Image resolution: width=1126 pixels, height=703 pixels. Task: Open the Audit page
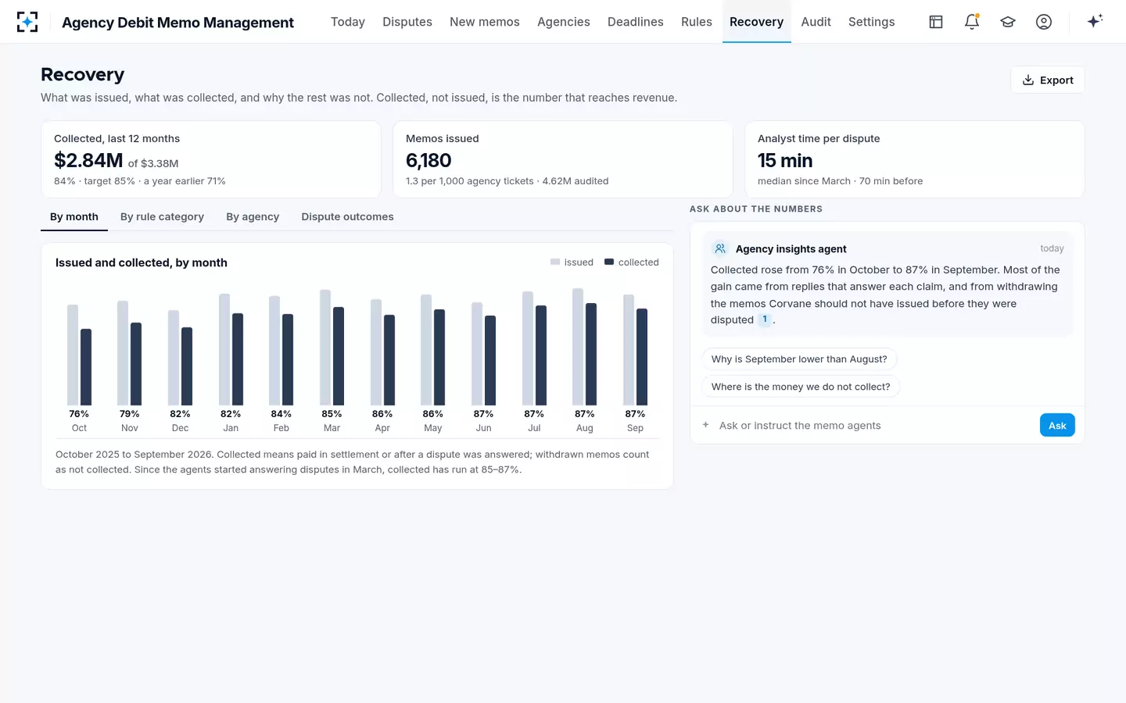pos(816,22)
